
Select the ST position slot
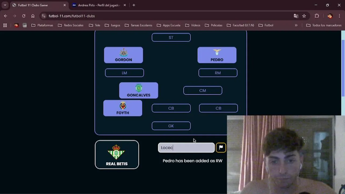coord(171,37)
